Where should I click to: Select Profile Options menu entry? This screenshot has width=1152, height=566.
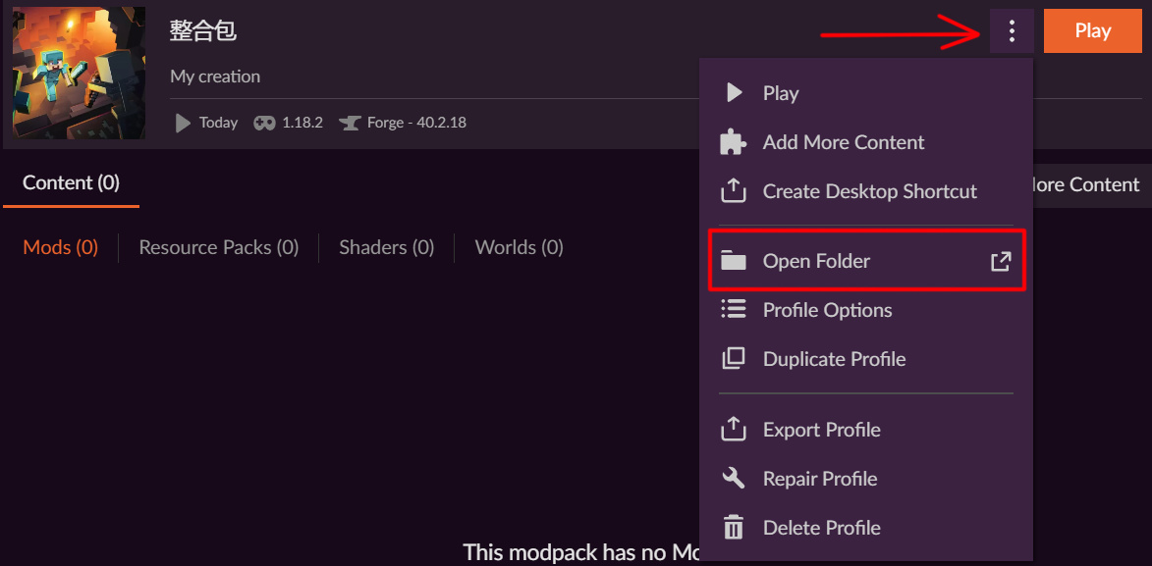coord(827,310)
